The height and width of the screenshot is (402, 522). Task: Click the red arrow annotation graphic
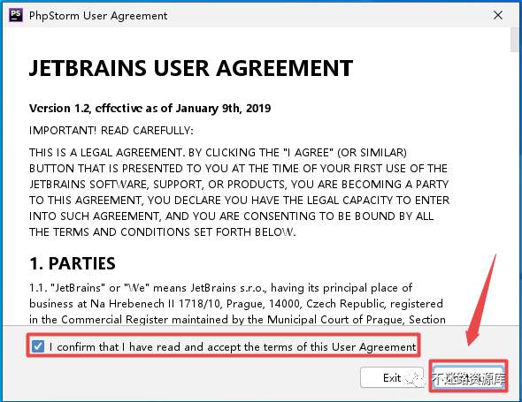480,301
